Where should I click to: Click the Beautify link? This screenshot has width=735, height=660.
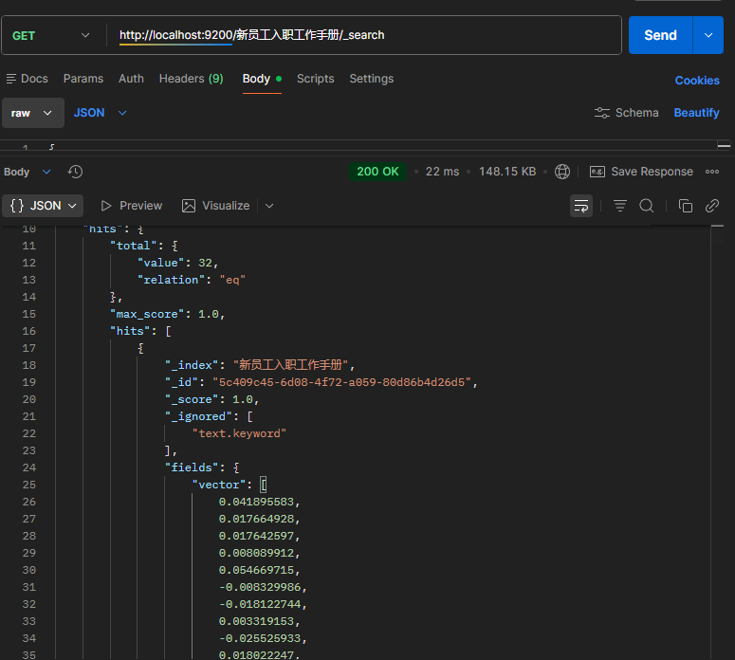(696, 113)
